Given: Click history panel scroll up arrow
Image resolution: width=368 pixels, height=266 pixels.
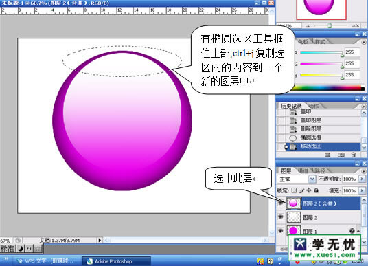Looking at the screenshot, I should click(x=364, y=113).
